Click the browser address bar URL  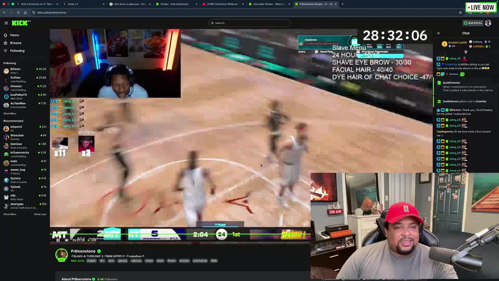click(52, 12)
